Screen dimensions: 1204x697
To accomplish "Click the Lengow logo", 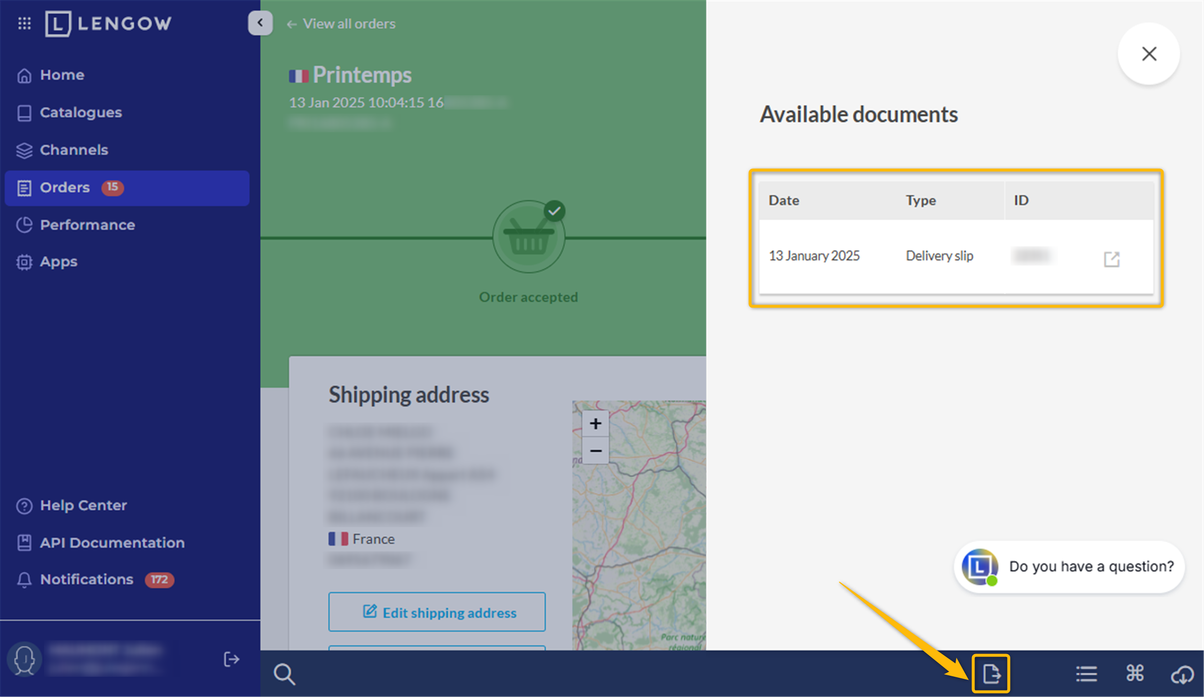I will 109,23.
